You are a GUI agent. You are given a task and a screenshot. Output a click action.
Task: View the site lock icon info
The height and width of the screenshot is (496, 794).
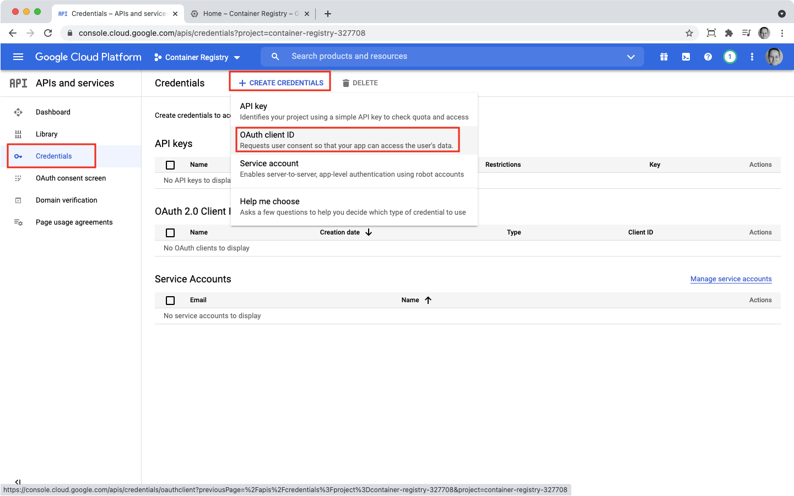click(x=69, y=33)
